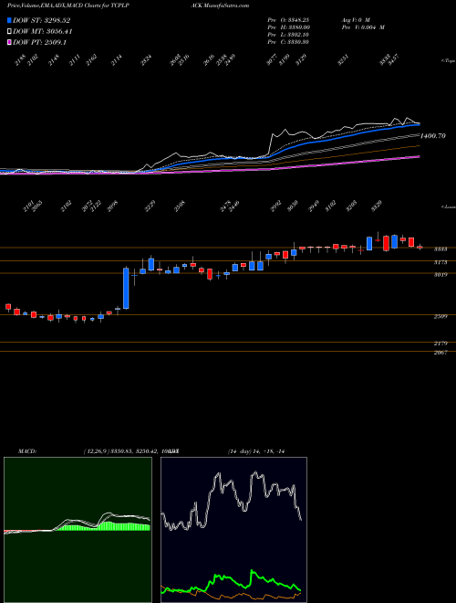Click the white DOW MT legend swatch
This screenshot has width=456, height=603.
pyautogui.click(x=9, y=31)
